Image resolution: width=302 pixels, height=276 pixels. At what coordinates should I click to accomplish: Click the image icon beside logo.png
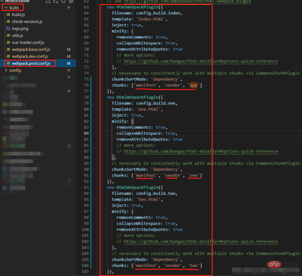click(8, 28)
